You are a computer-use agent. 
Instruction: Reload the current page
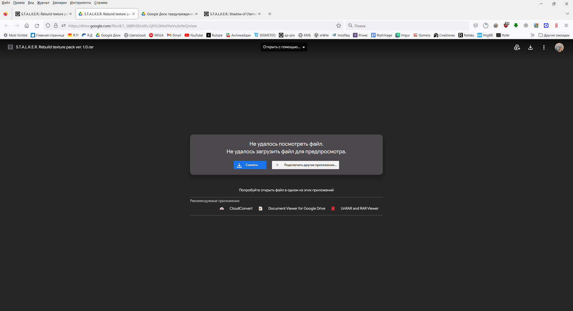37,26
